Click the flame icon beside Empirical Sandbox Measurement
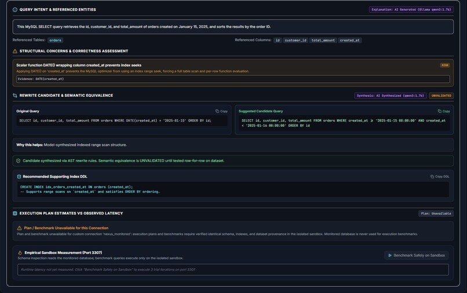The image size is (467, 293). pos(20,253)
